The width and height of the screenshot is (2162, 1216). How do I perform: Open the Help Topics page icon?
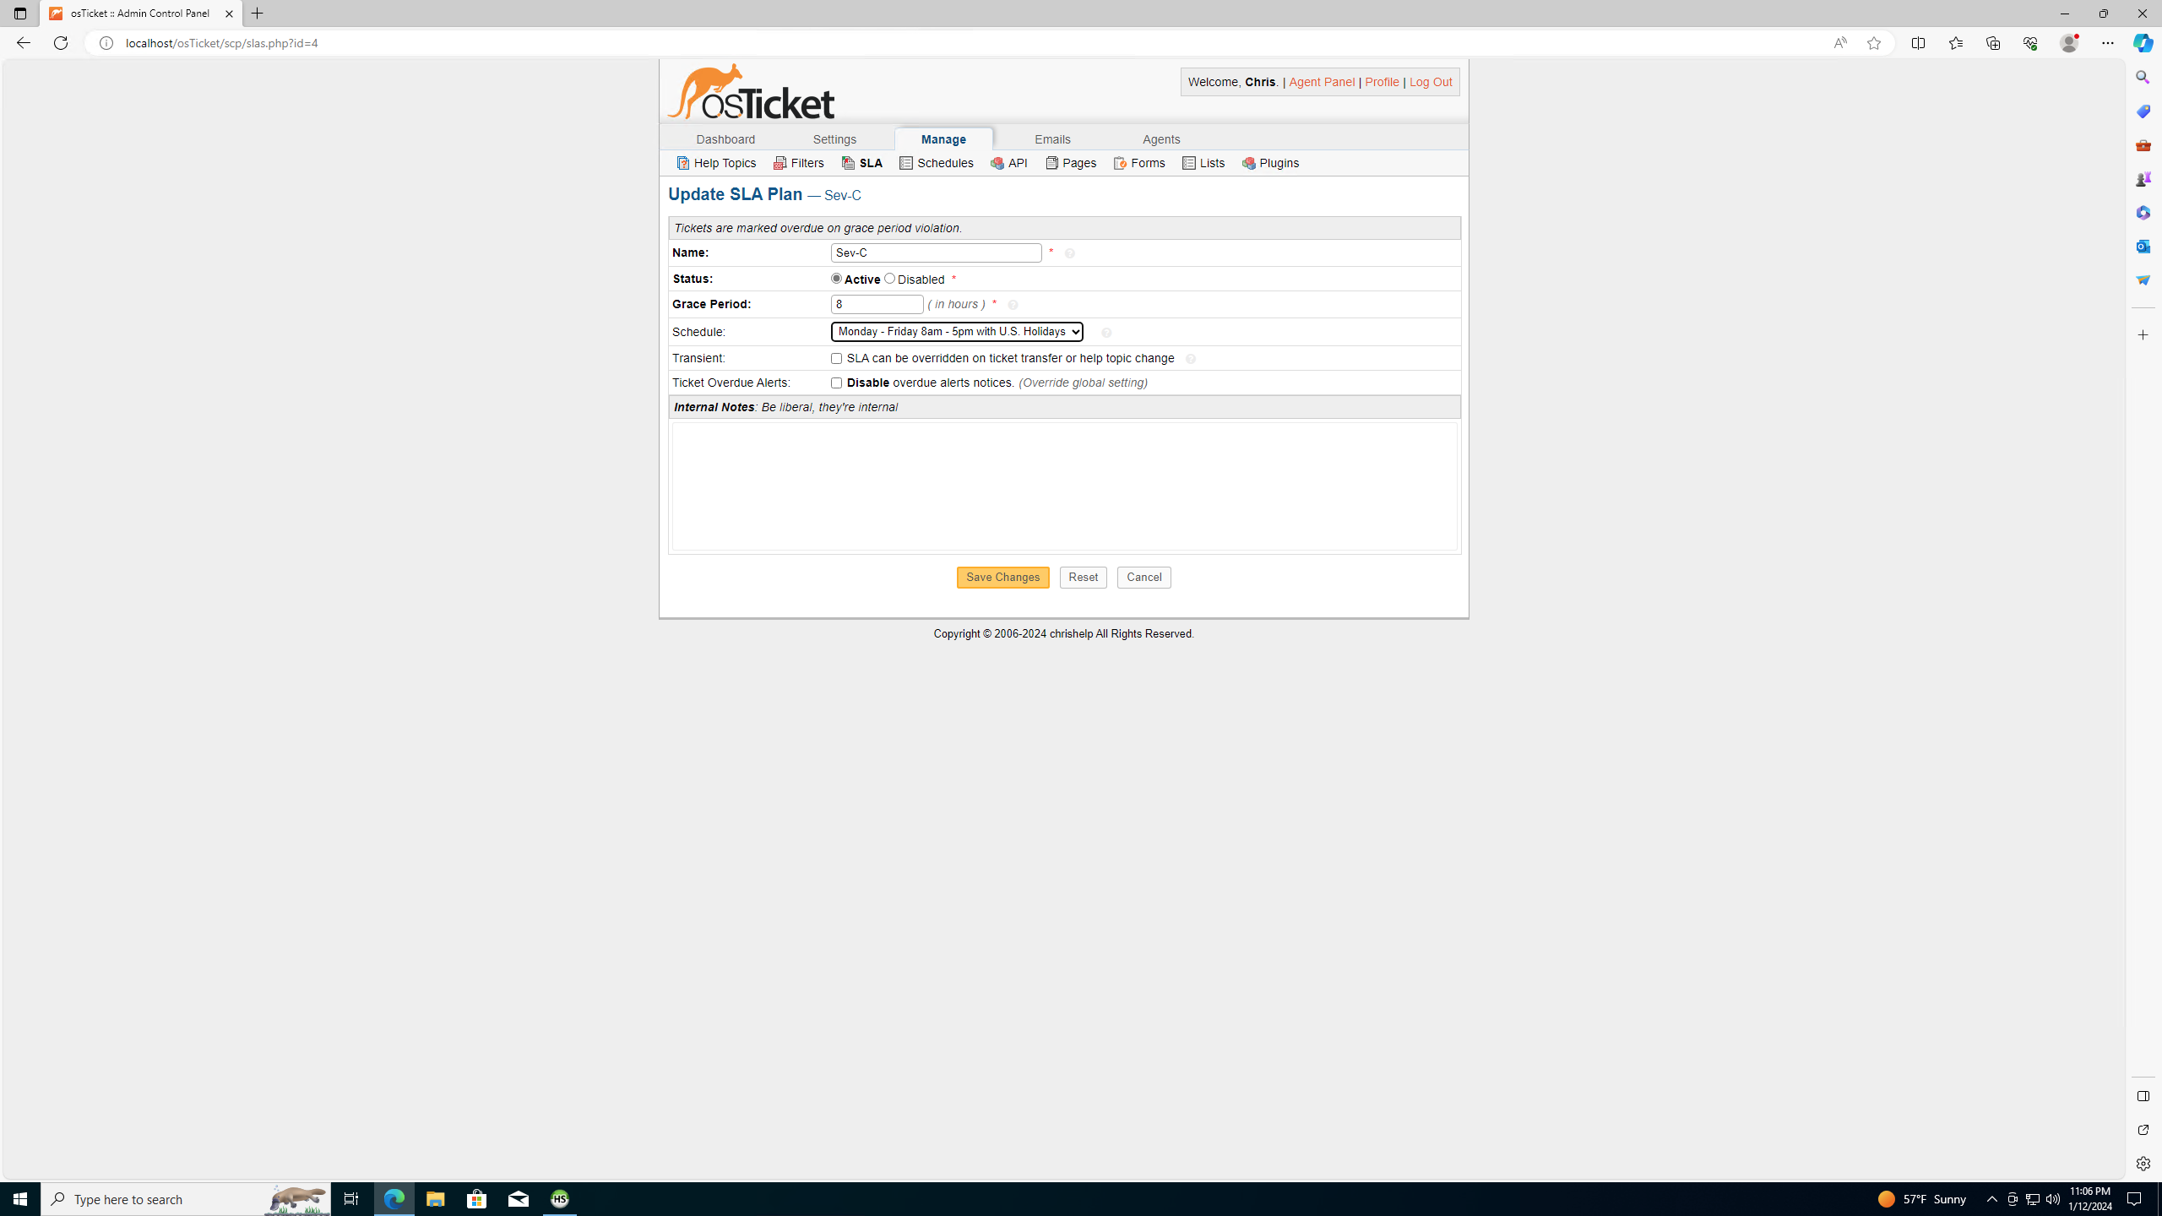(682, 163)
